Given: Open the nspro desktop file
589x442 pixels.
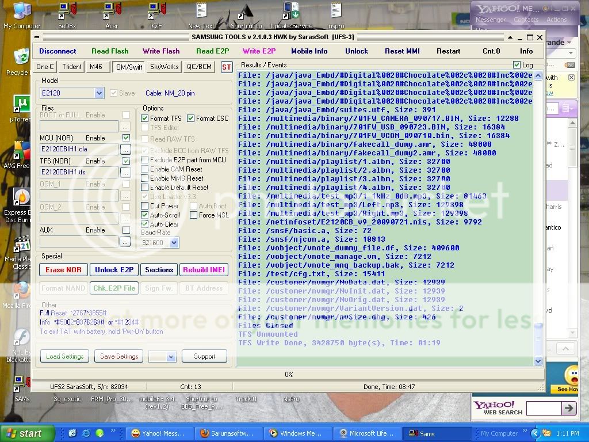Looking at the screenshot, I should (336, 15).
